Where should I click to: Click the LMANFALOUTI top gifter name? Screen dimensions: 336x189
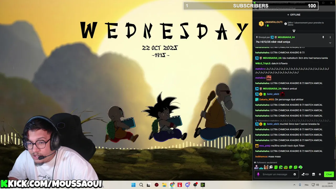(x=274, y=22)
